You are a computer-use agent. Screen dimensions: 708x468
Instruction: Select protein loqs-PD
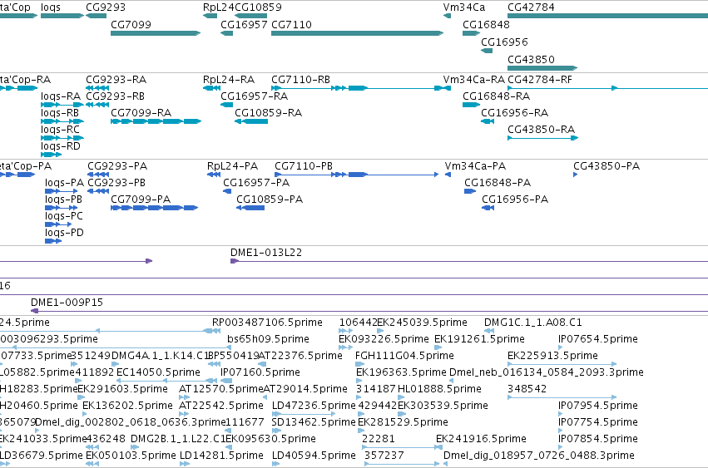click(x=53, y=241)
